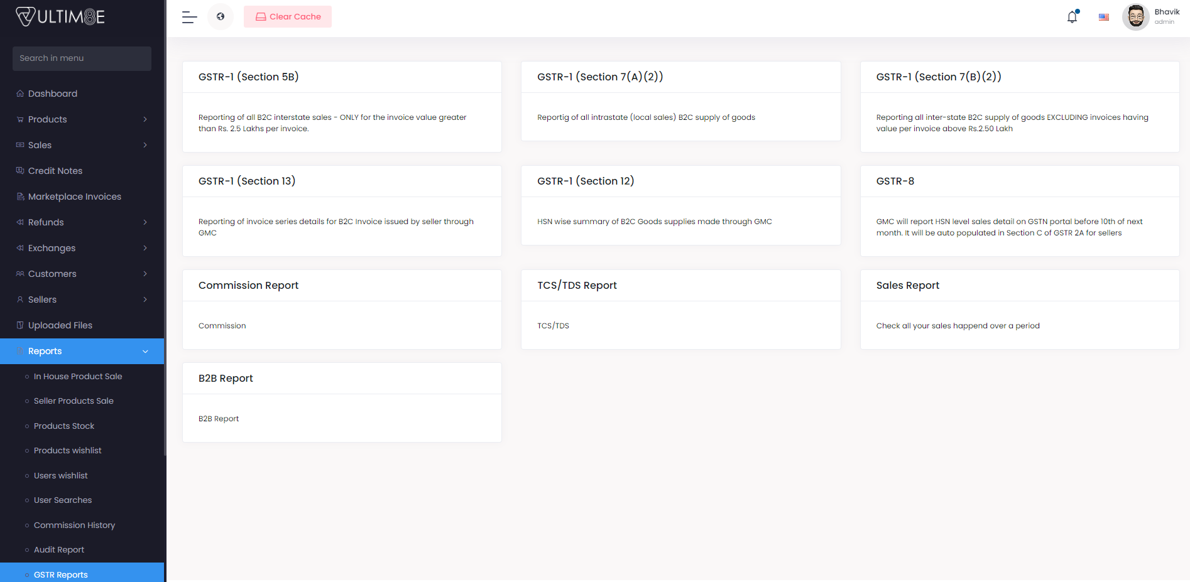The height and width of the screenshot is (582, 1190).
Task: Open the language flag selector
Action: [1103, 17]
